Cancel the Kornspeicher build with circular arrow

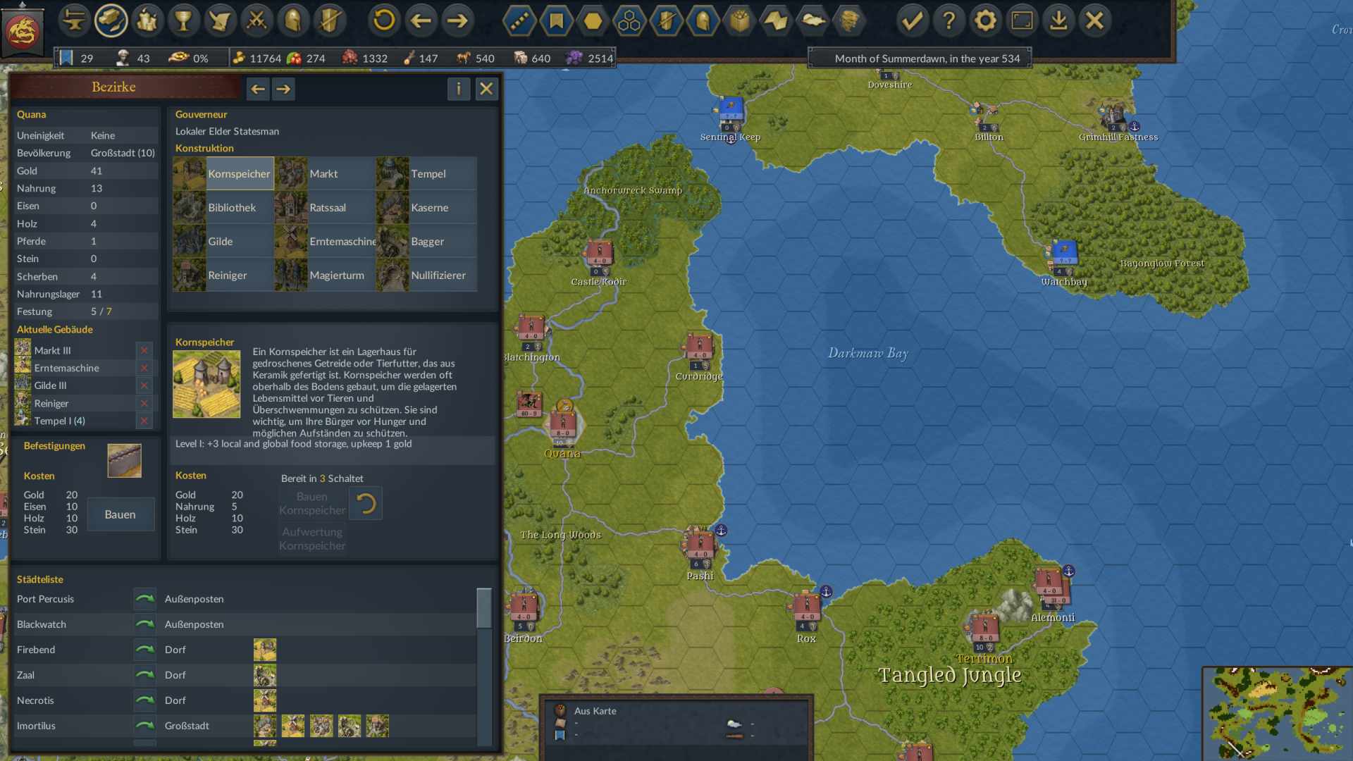pos(366,503)
